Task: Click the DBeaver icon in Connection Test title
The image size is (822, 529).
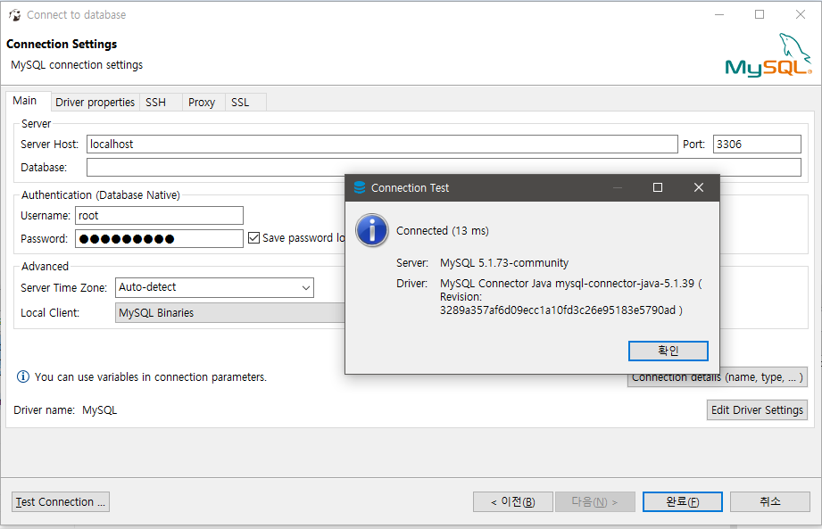Action: [360, 187]
